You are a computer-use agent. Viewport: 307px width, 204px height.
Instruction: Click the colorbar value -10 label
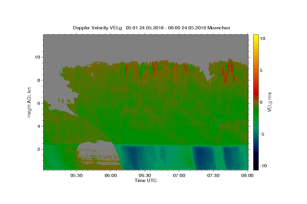click(x=263, y=166)
